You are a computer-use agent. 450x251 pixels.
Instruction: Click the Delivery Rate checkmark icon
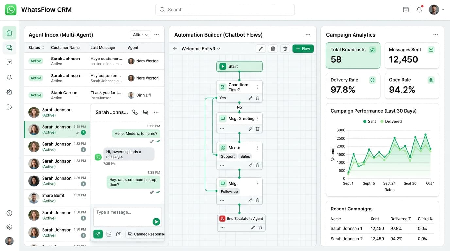coord(372,80)
